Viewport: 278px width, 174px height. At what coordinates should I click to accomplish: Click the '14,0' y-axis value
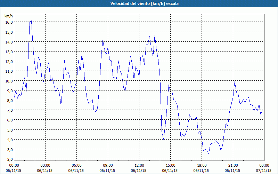click(x=9, y=42)
